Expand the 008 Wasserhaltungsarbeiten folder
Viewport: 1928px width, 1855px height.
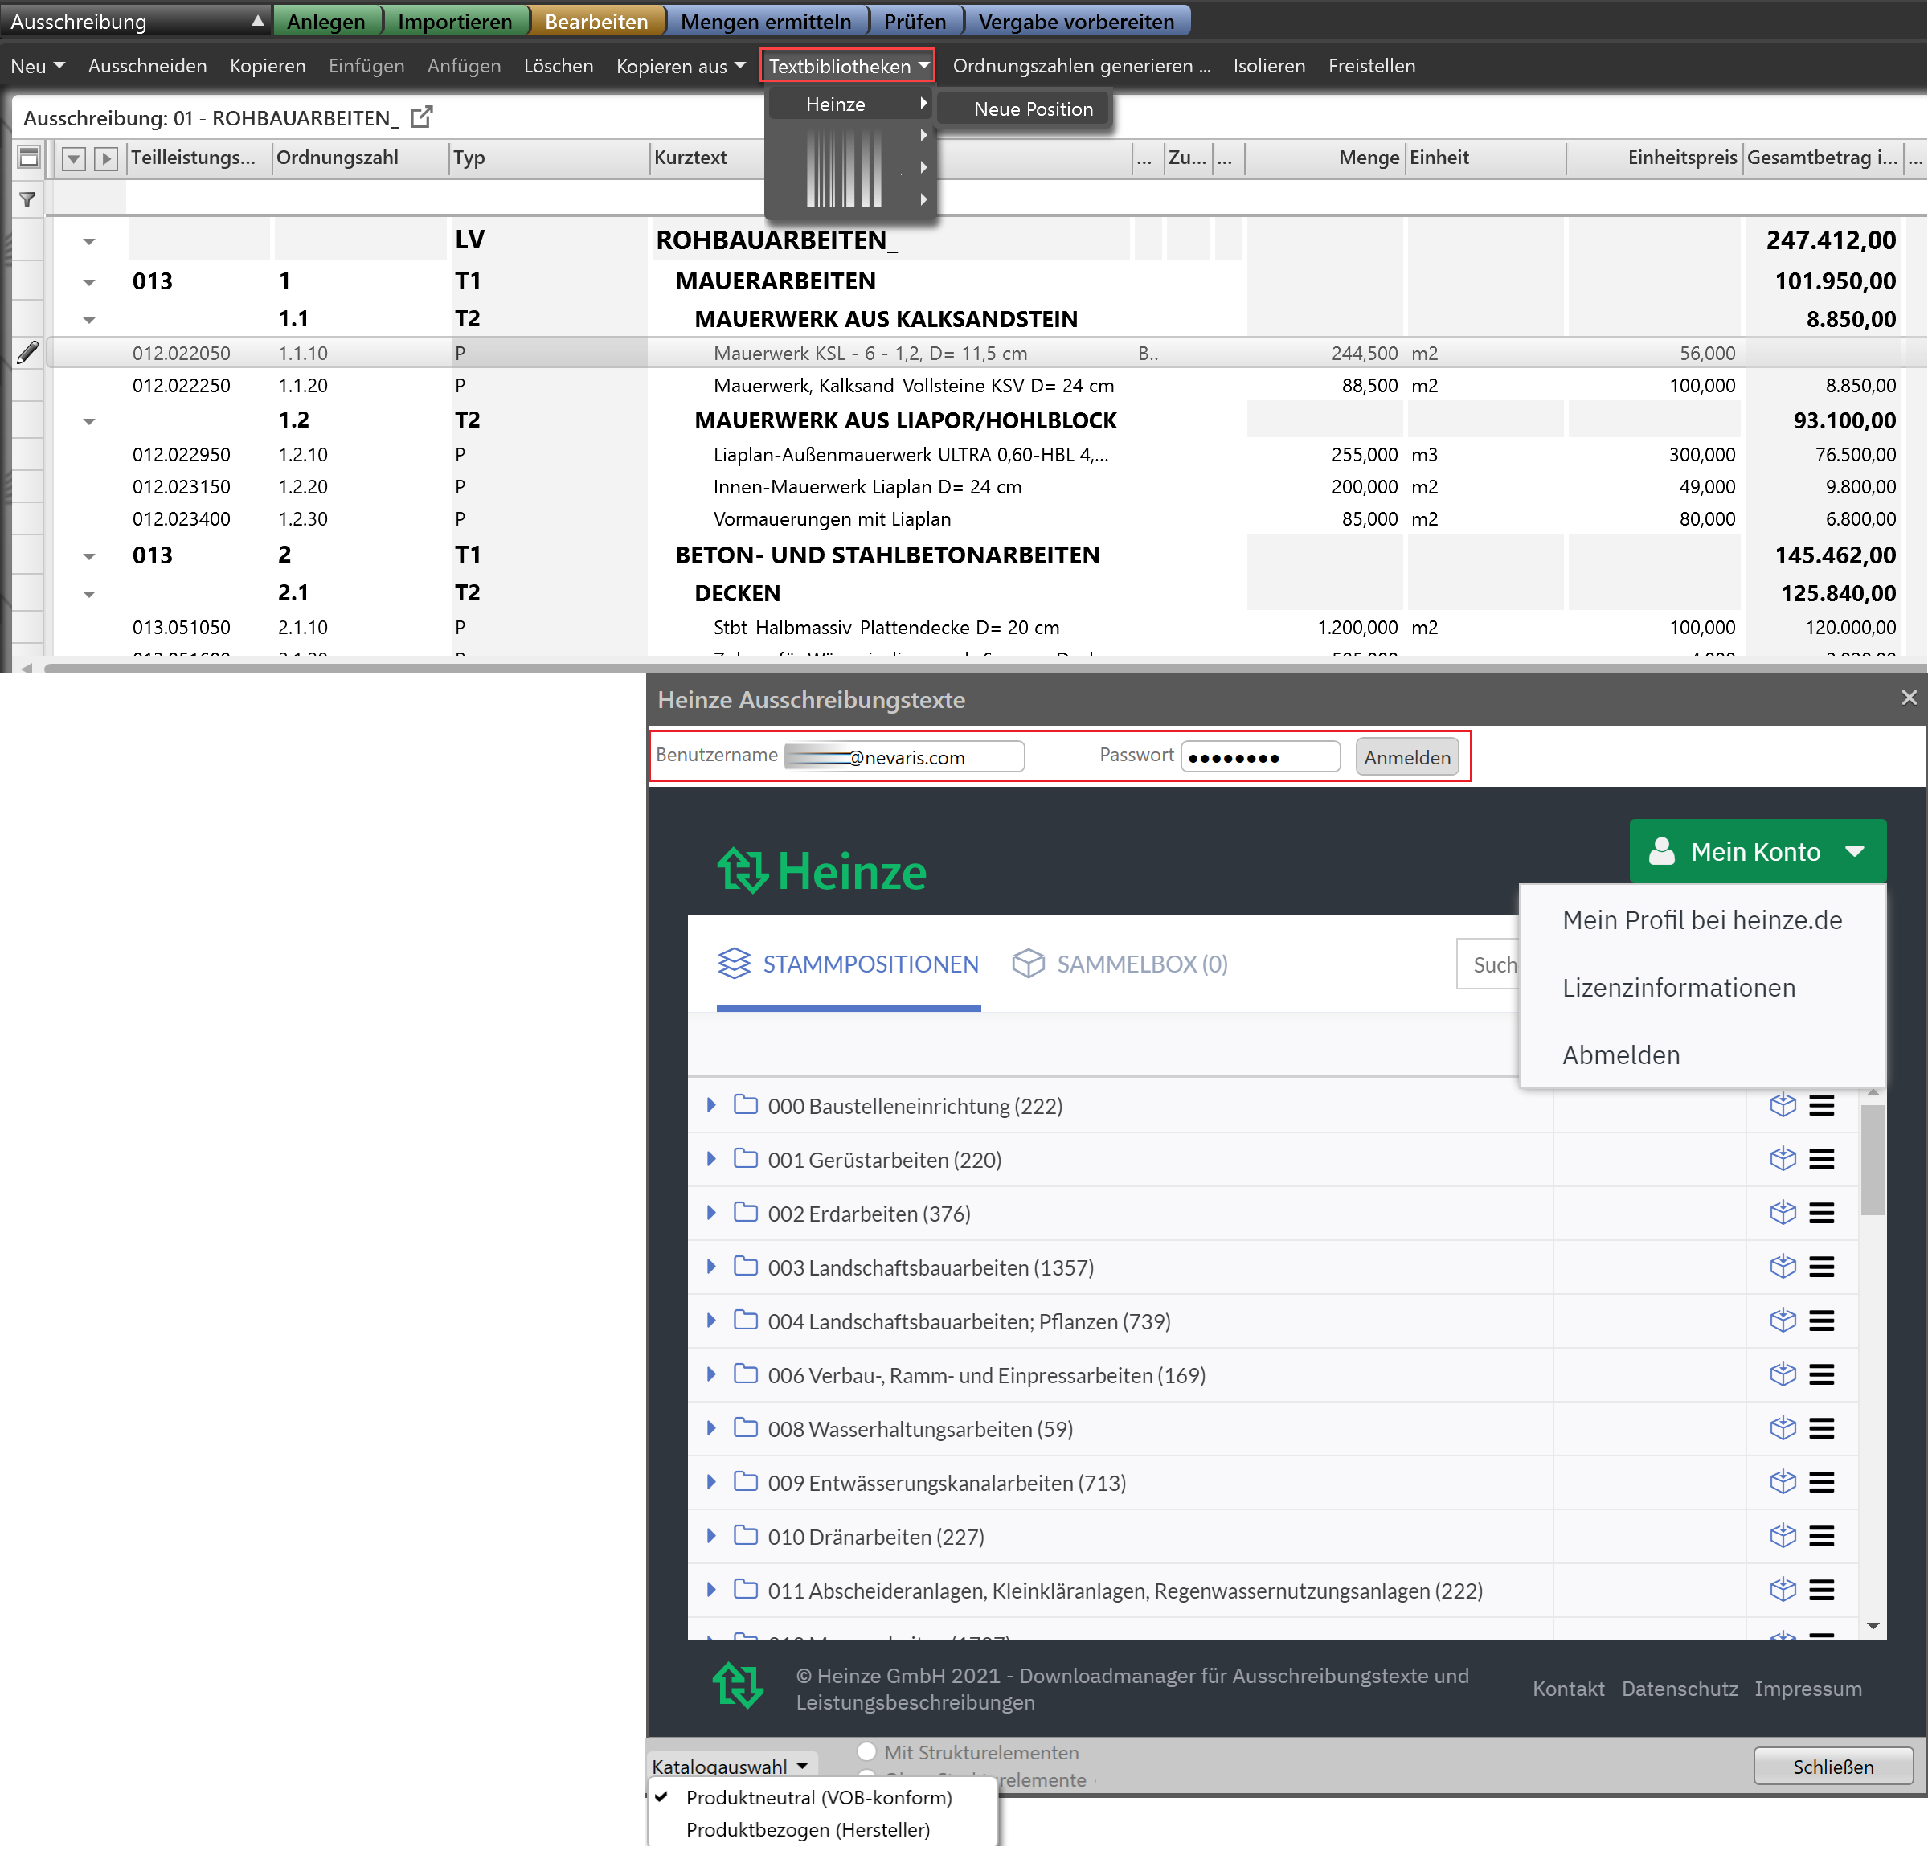click(x=711, y=1429)
